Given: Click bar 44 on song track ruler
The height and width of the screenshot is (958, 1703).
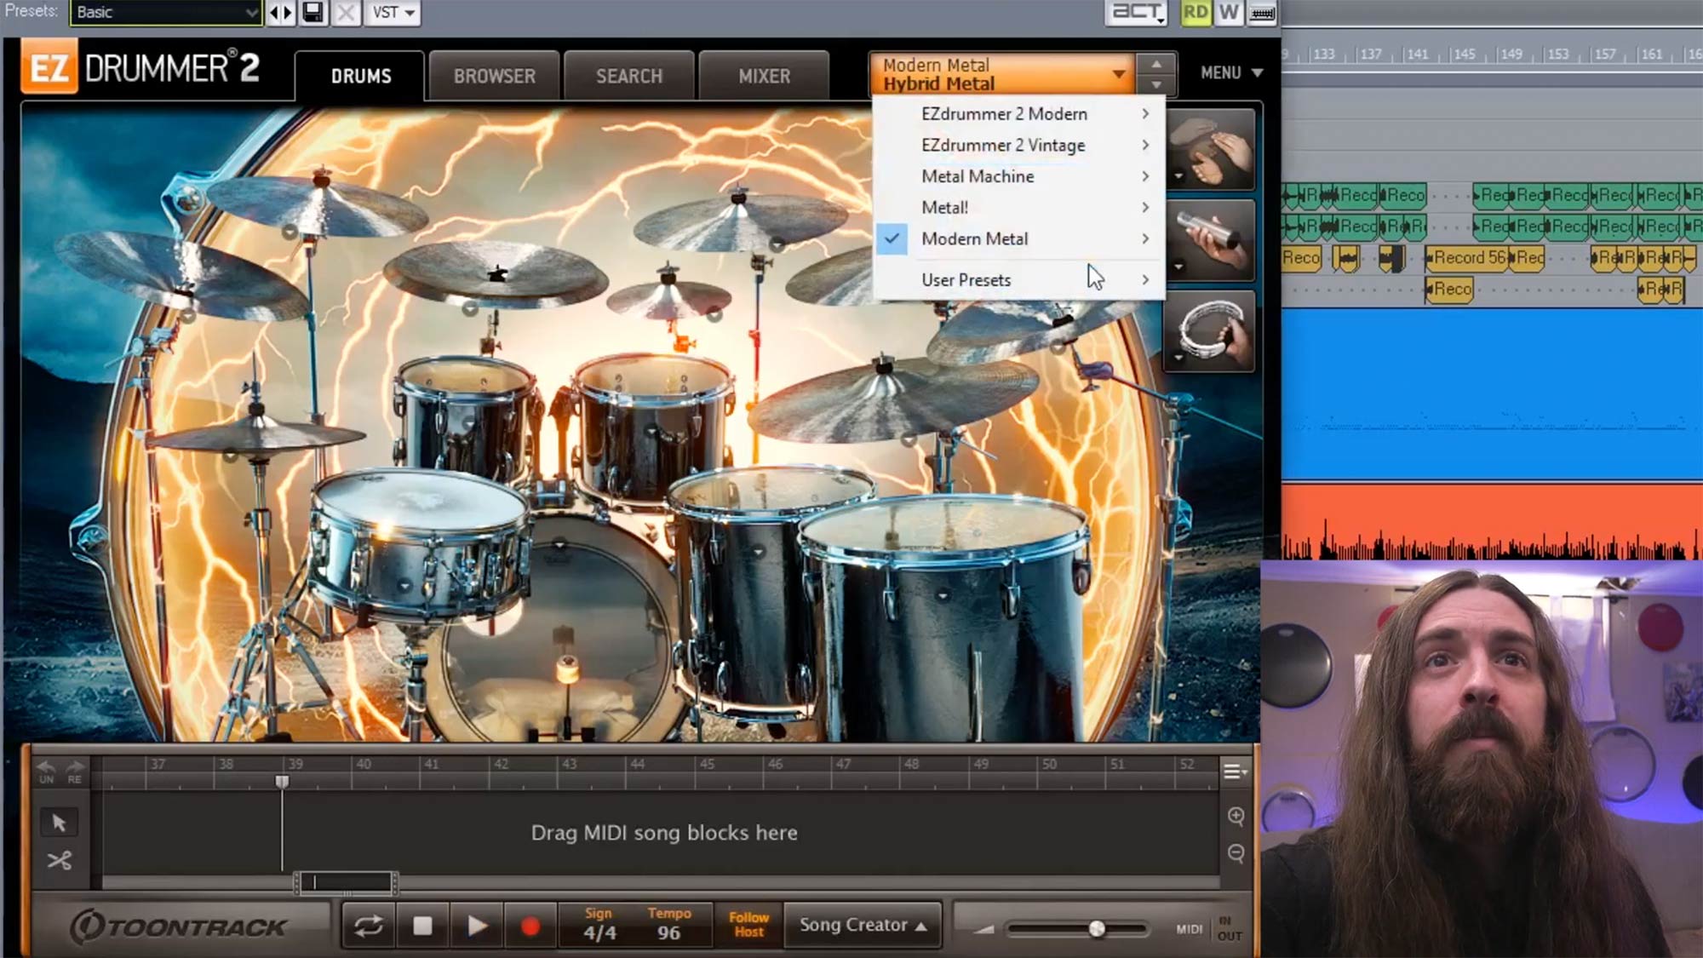Looking at the screenshot, I should click(x=637, y=764).
